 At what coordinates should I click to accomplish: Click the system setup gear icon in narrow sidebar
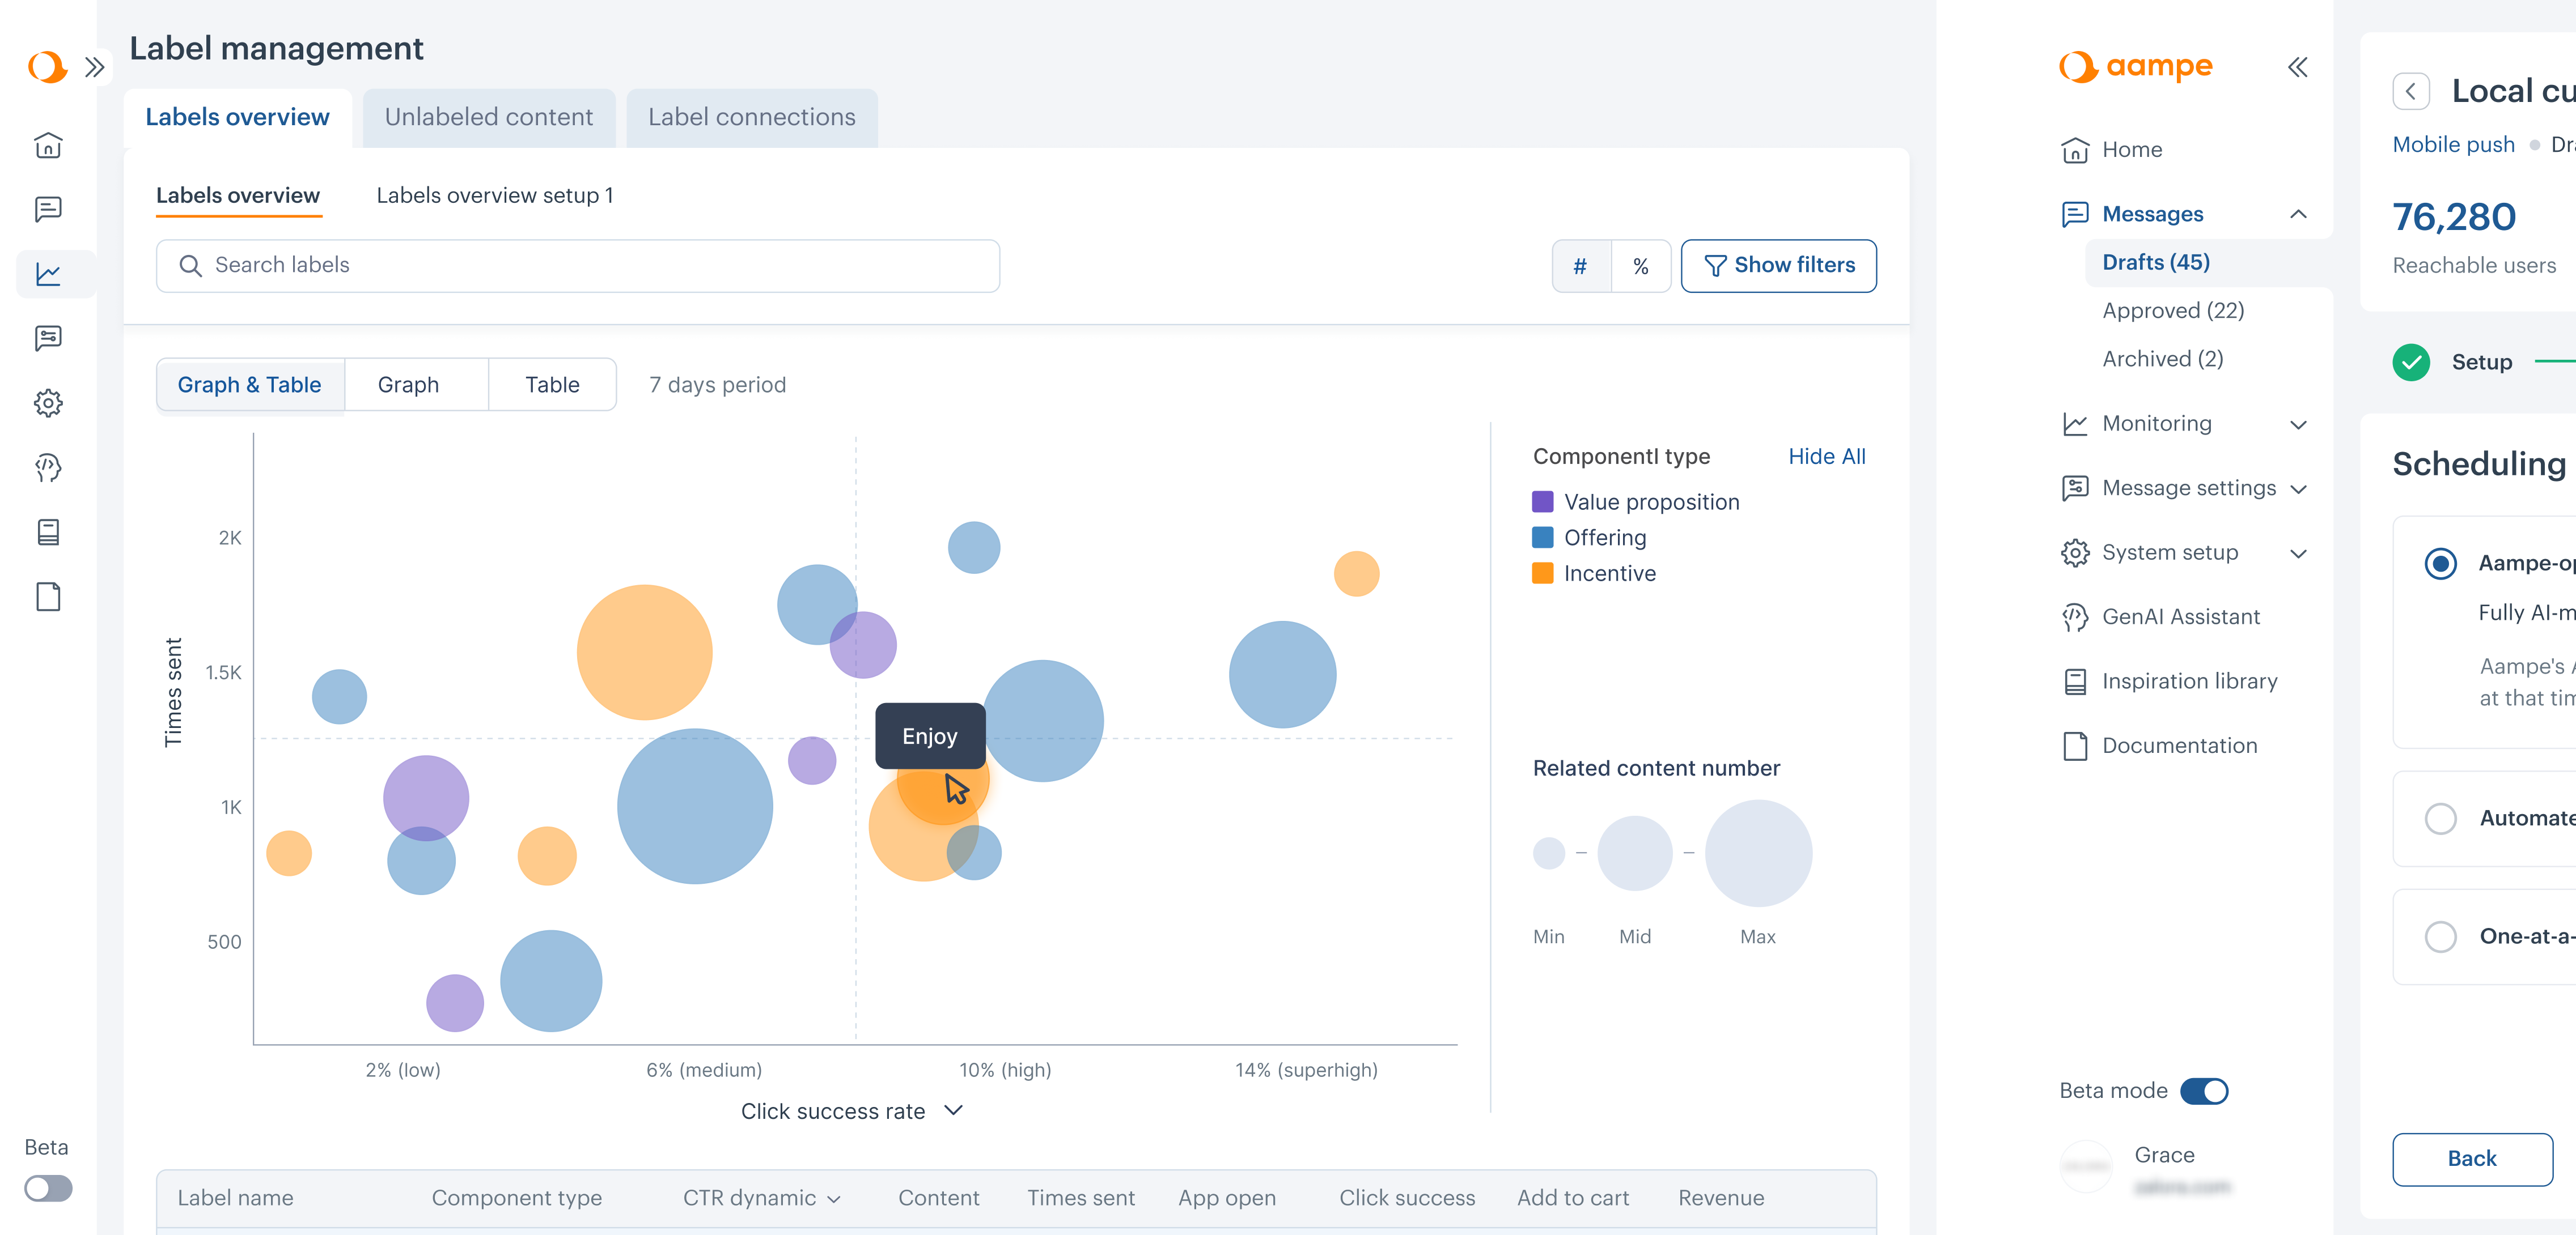[48, 403]
